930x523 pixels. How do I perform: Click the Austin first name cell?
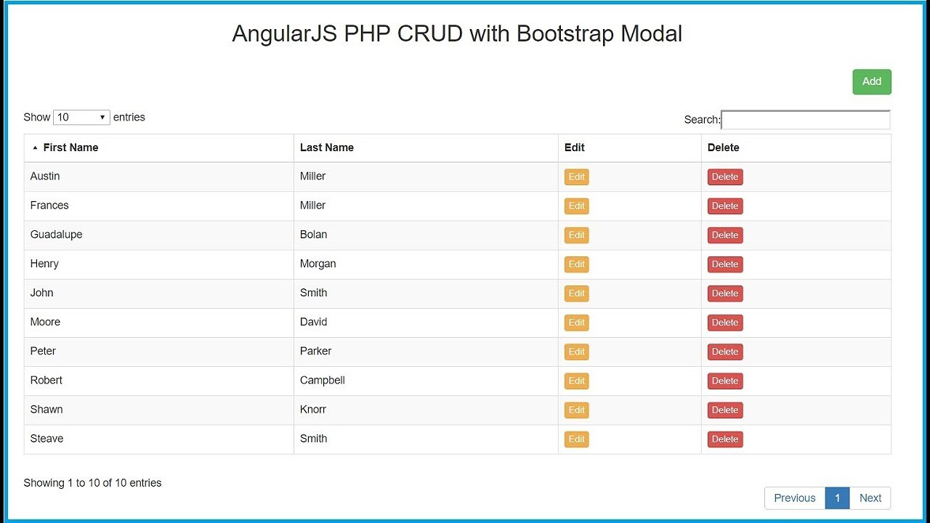click(159, 177)
